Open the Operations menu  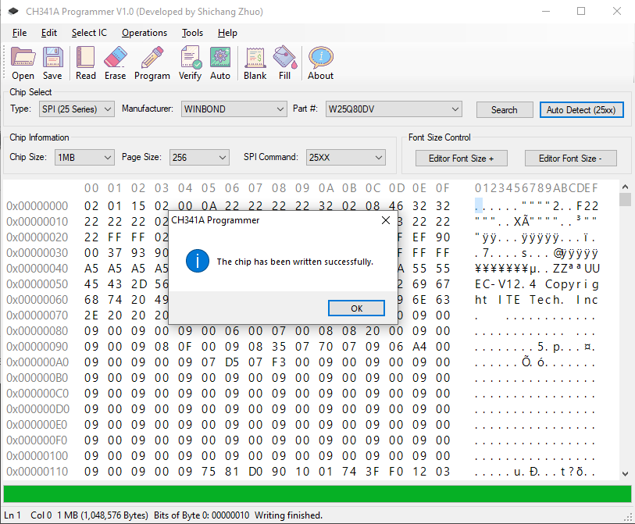[x=144, y=33]
